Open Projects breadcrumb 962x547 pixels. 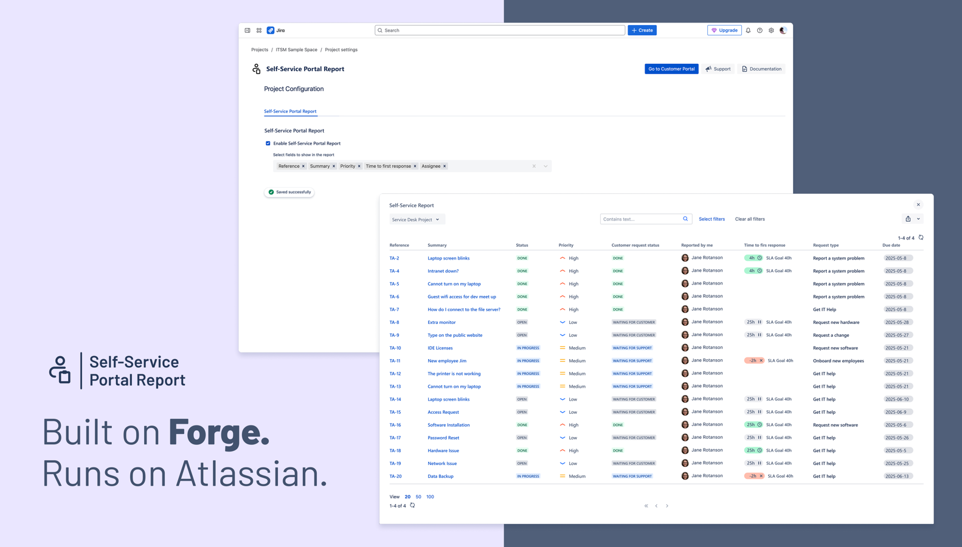(260, 50)
